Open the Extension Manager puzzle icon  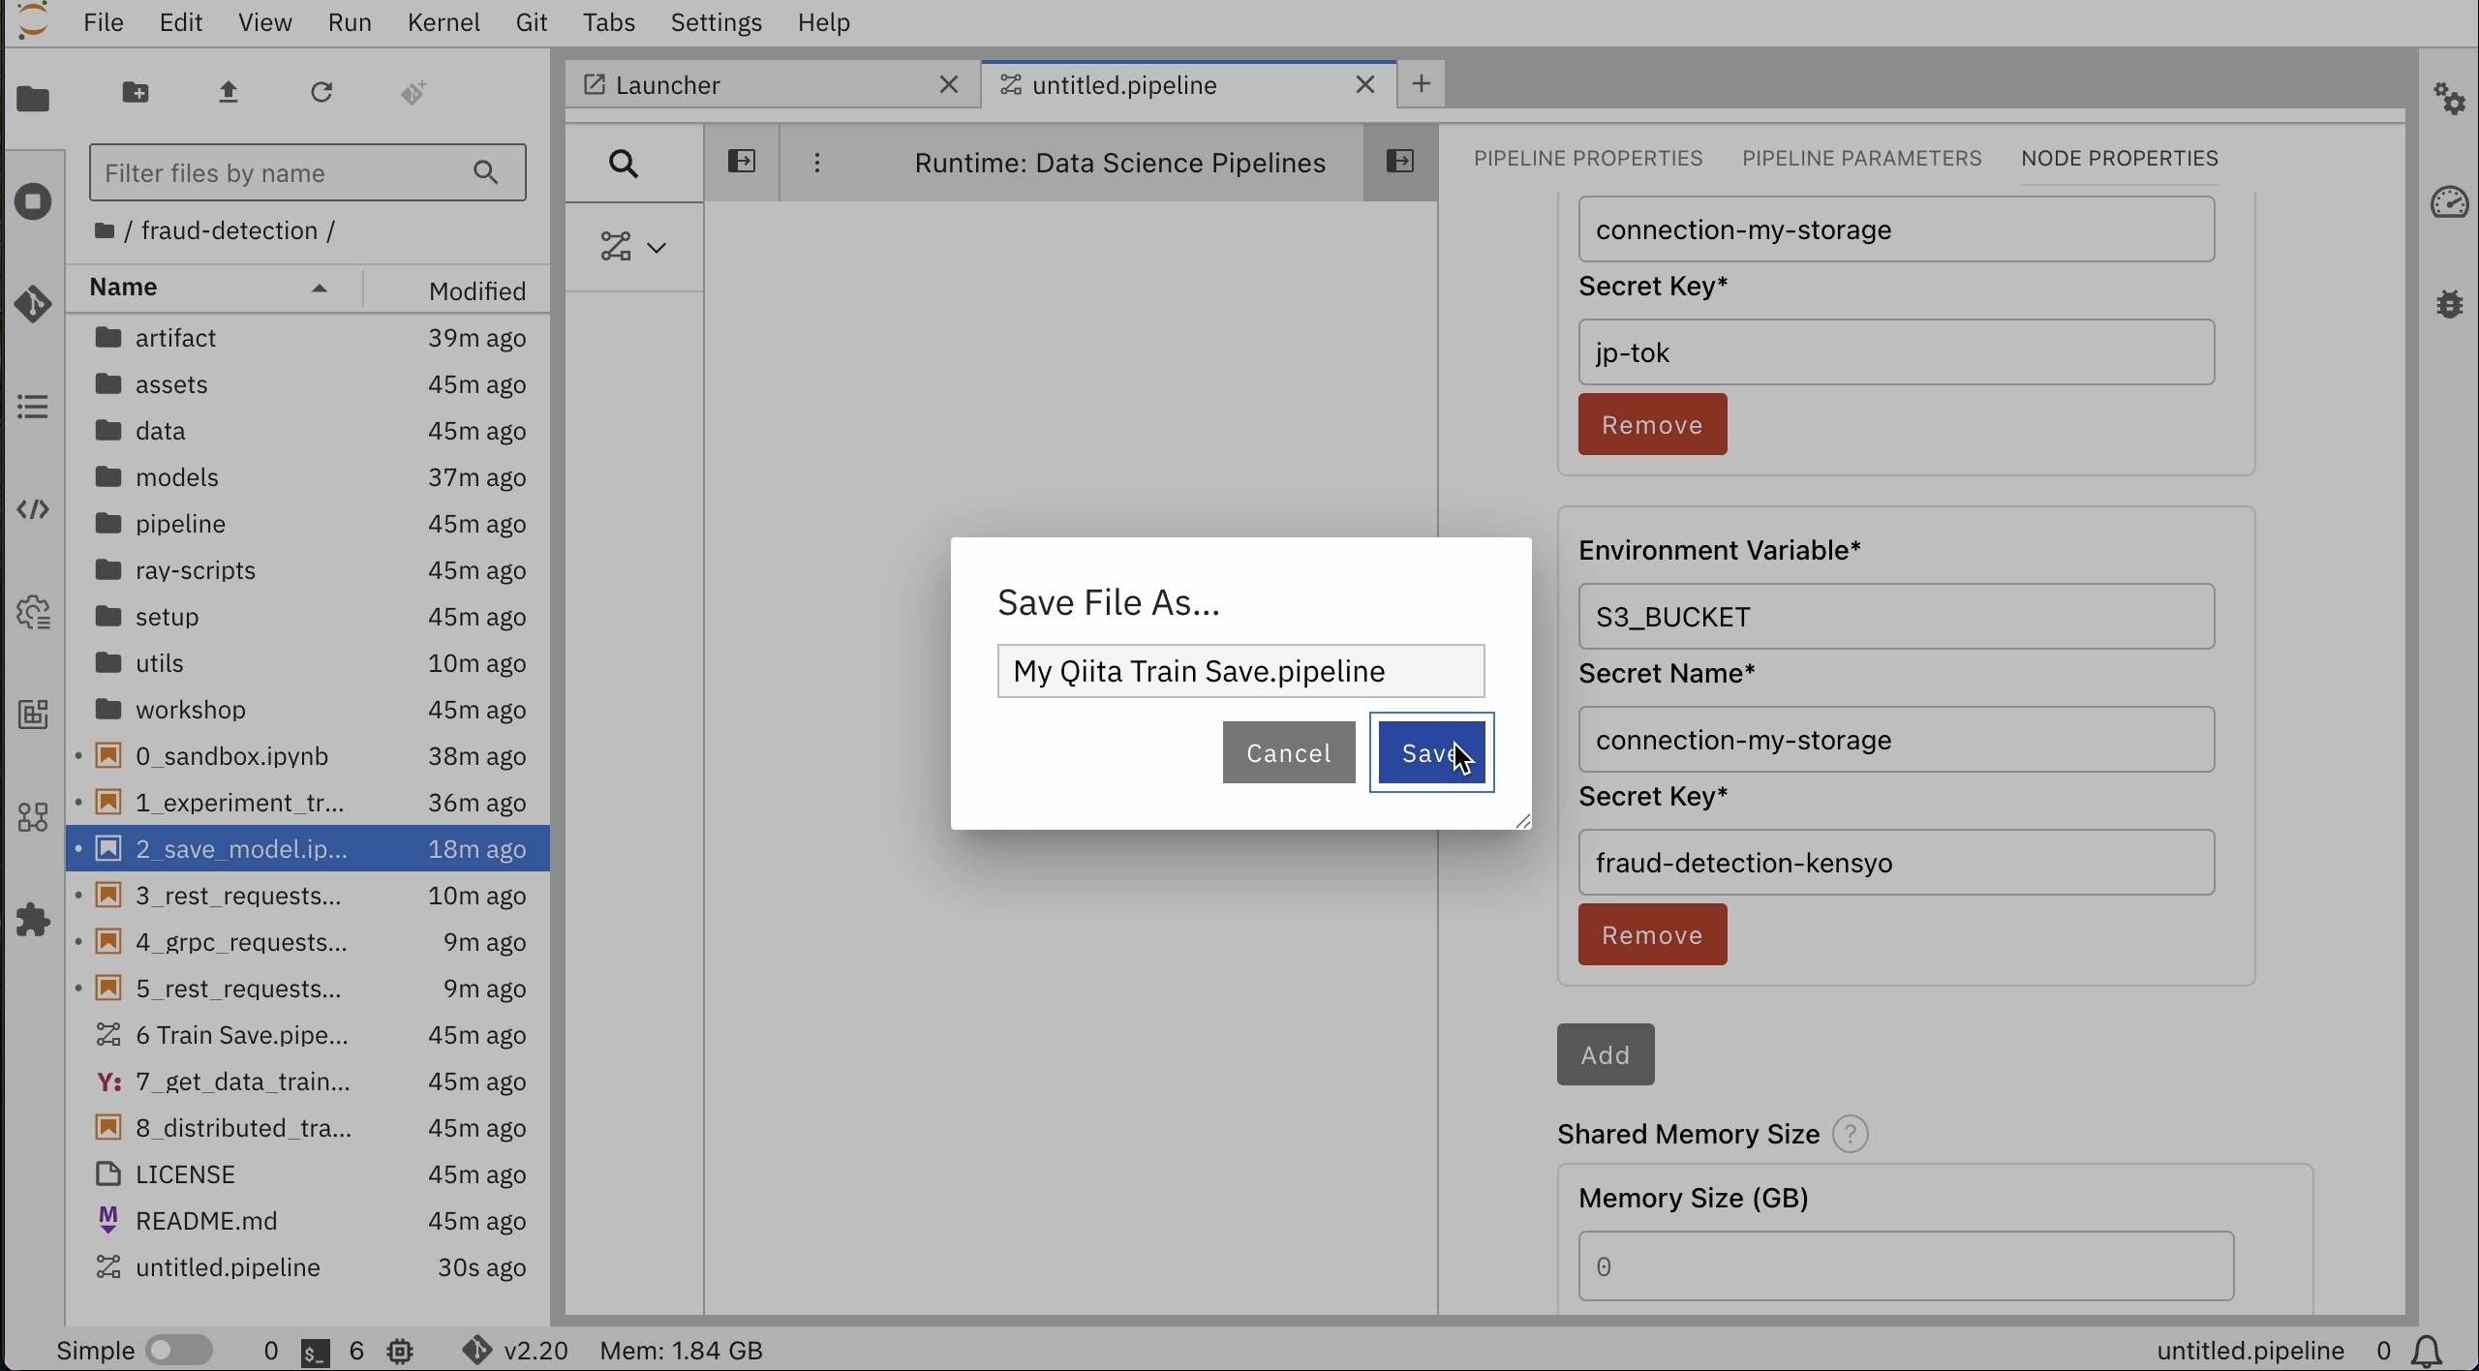(33, 920)
